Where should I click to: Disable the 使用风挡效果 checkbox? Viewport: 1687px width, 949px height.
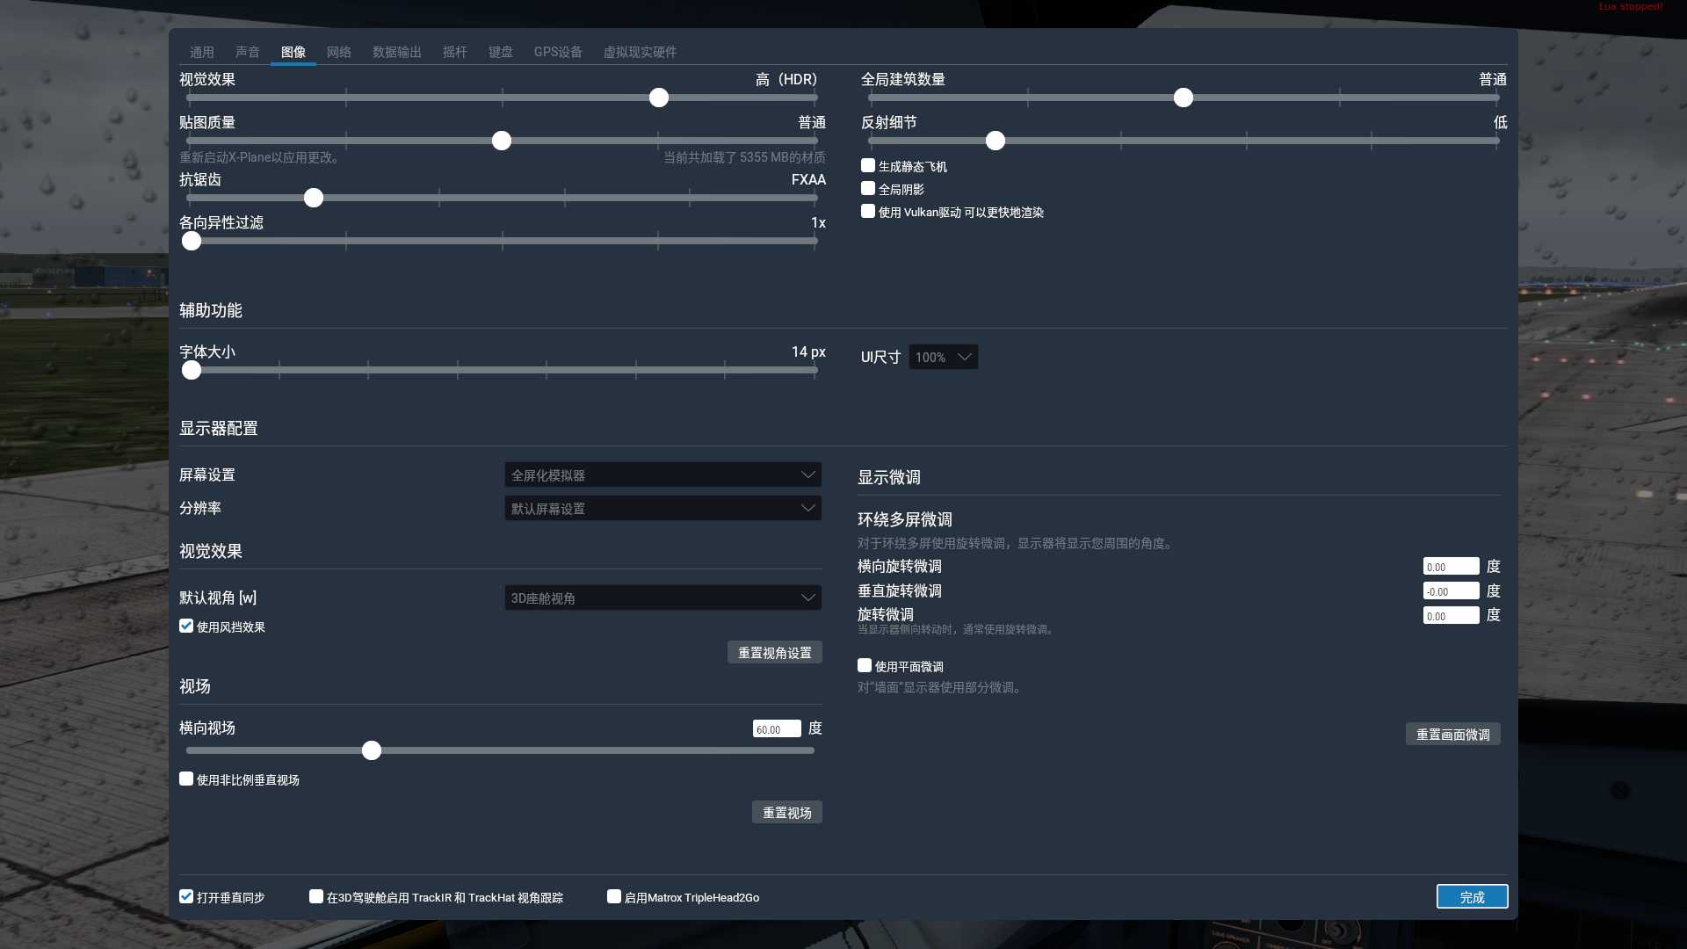pos(185,626)
